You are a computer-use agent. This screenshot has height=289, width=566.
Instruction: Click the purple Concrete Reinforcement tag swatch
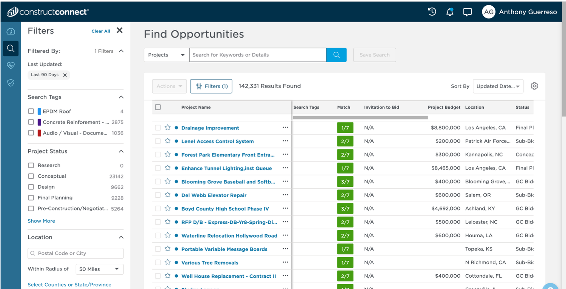pyautogui.click(x=39, y=122)
